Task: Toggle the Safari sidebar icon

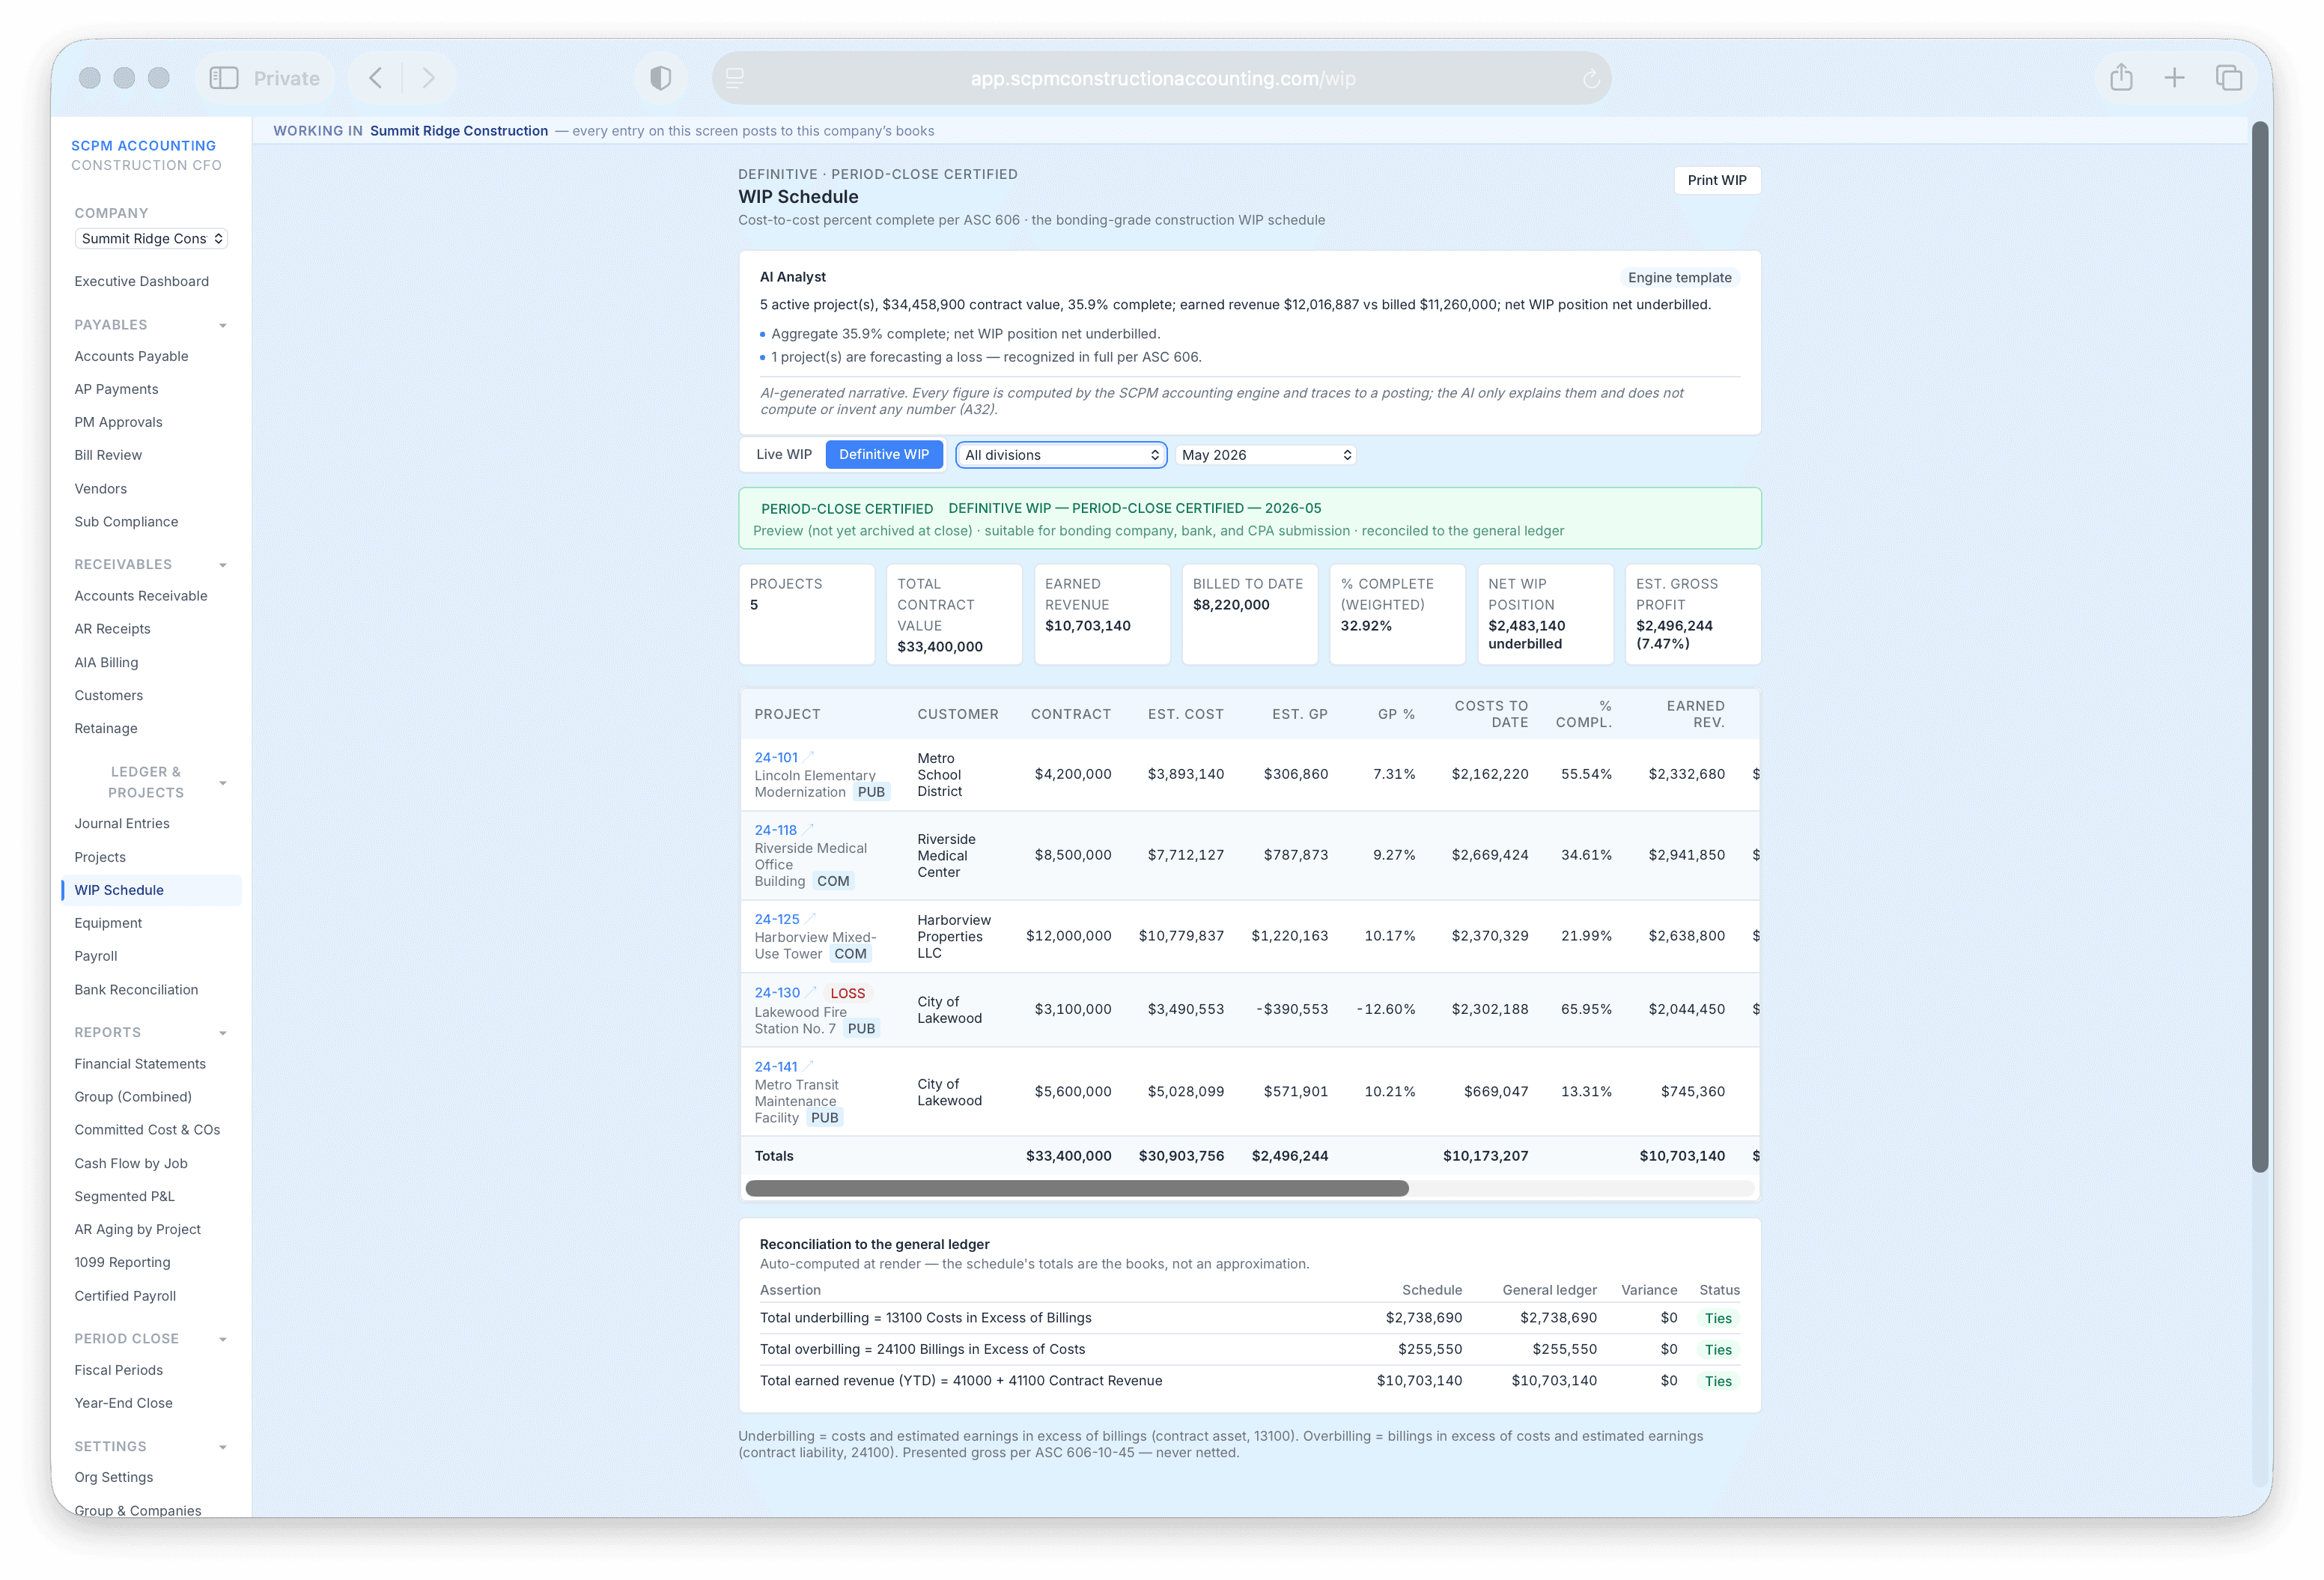Action: (x=223, y=78)
